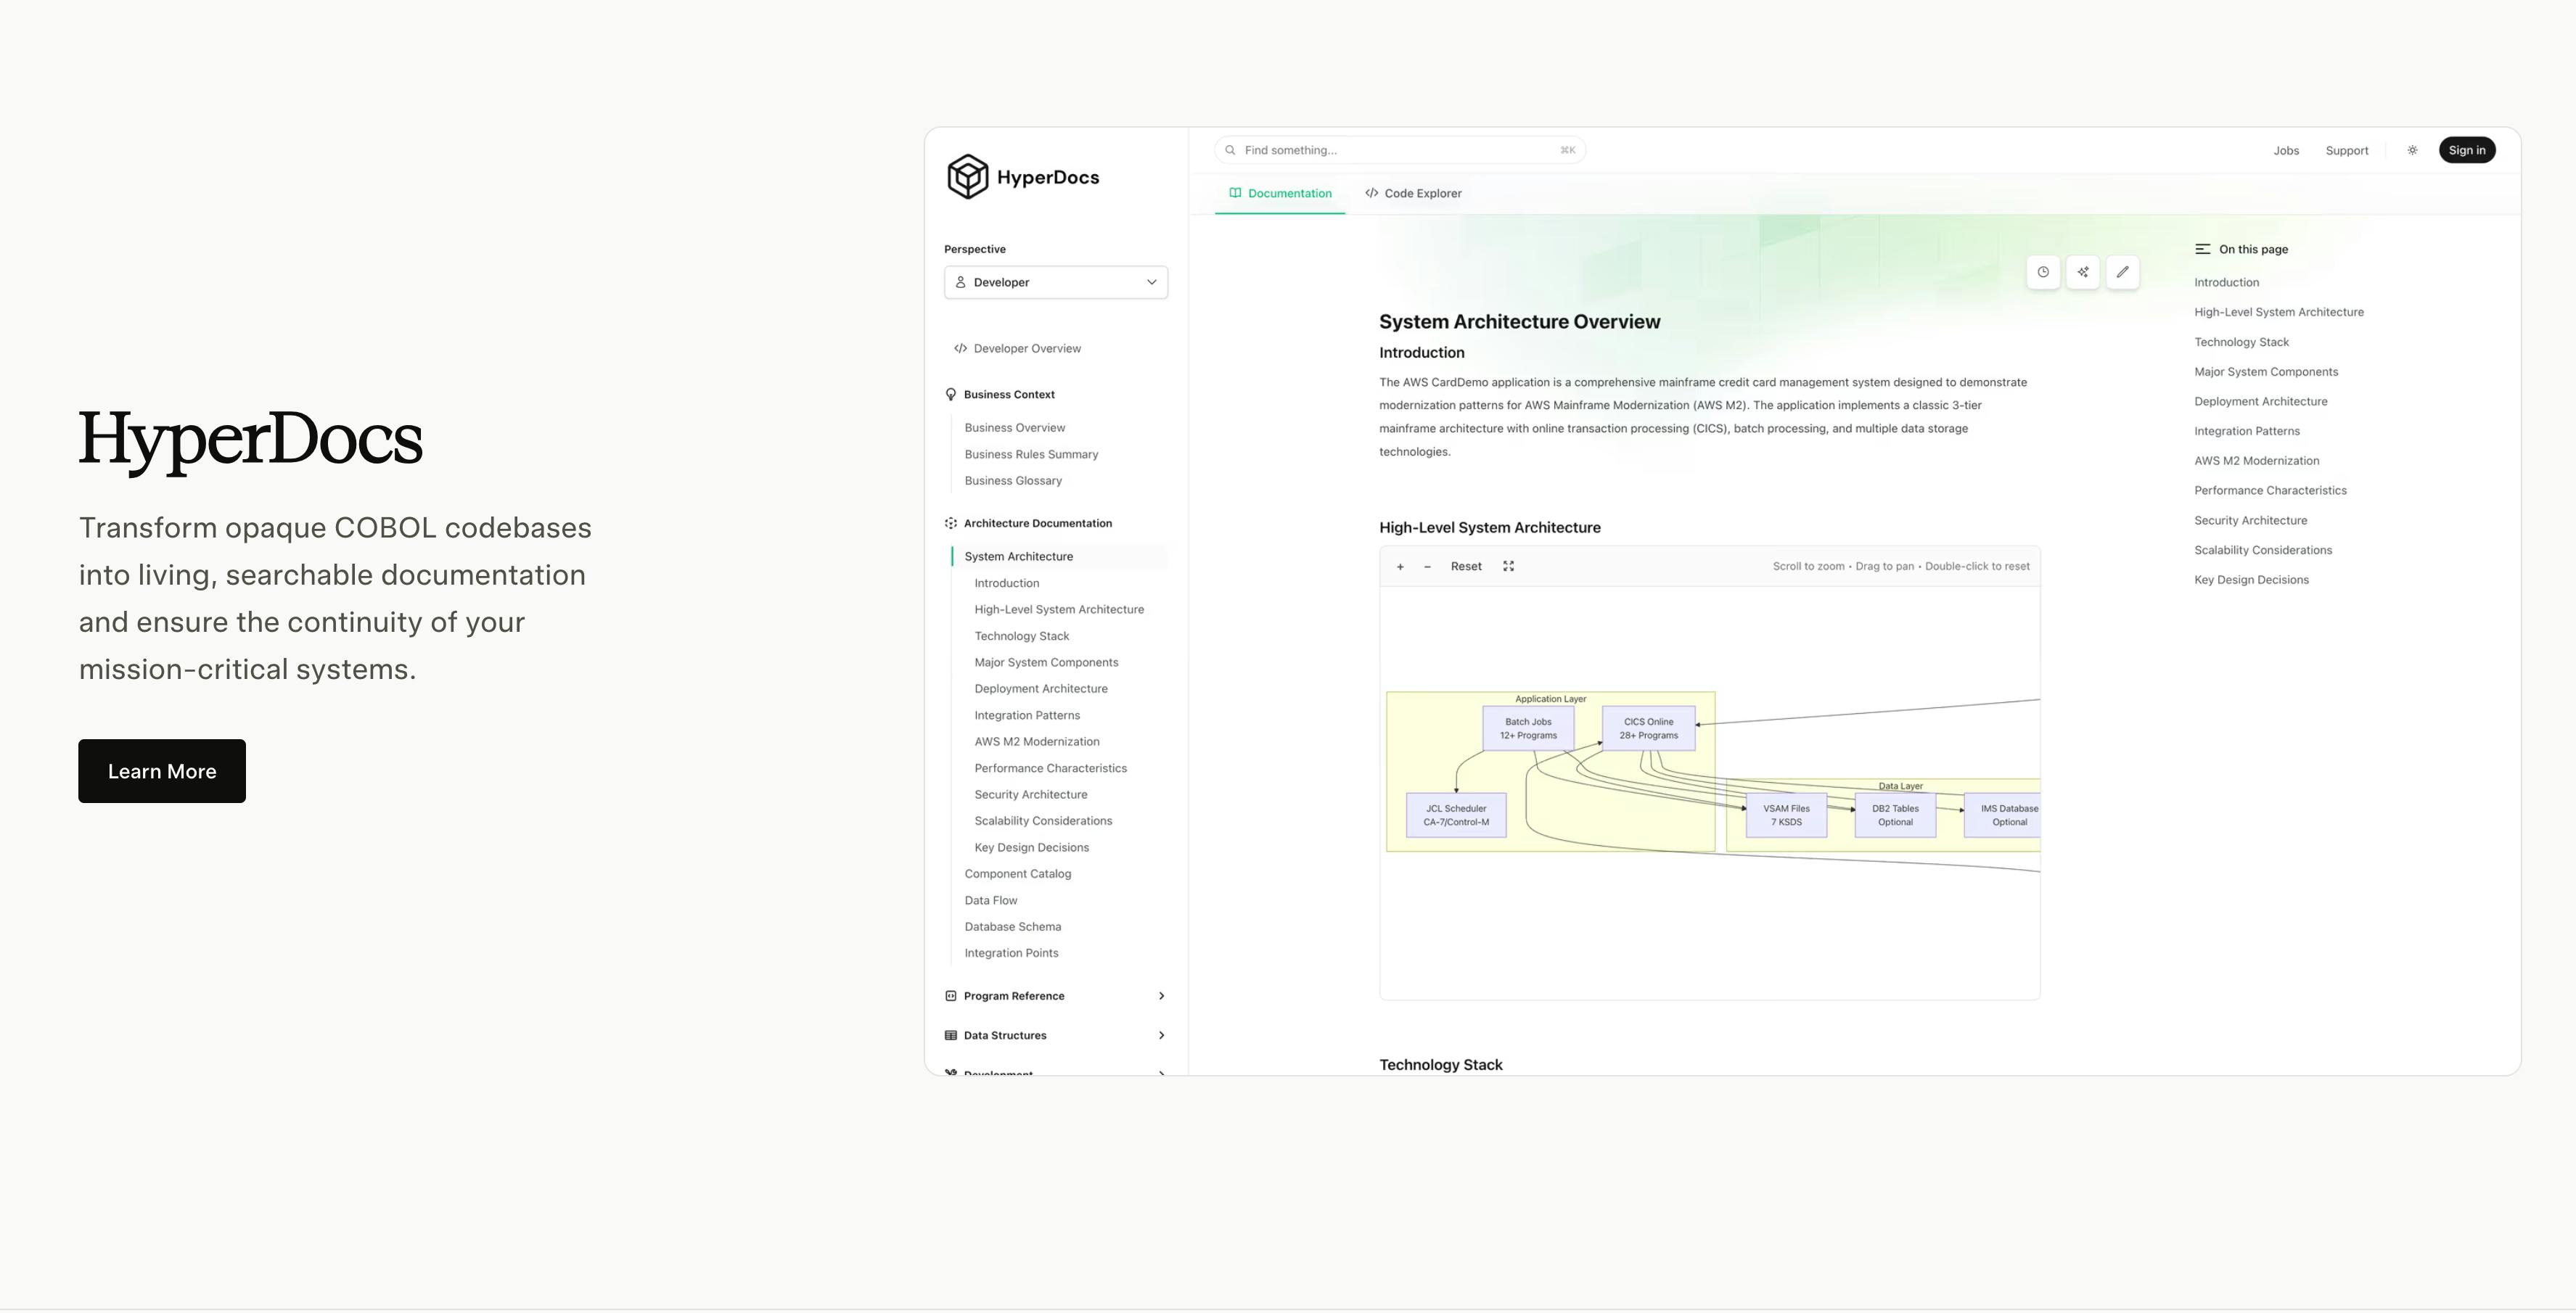
Task: Click the DB2 Tables node in the diagram
Action: [1895, 815]
